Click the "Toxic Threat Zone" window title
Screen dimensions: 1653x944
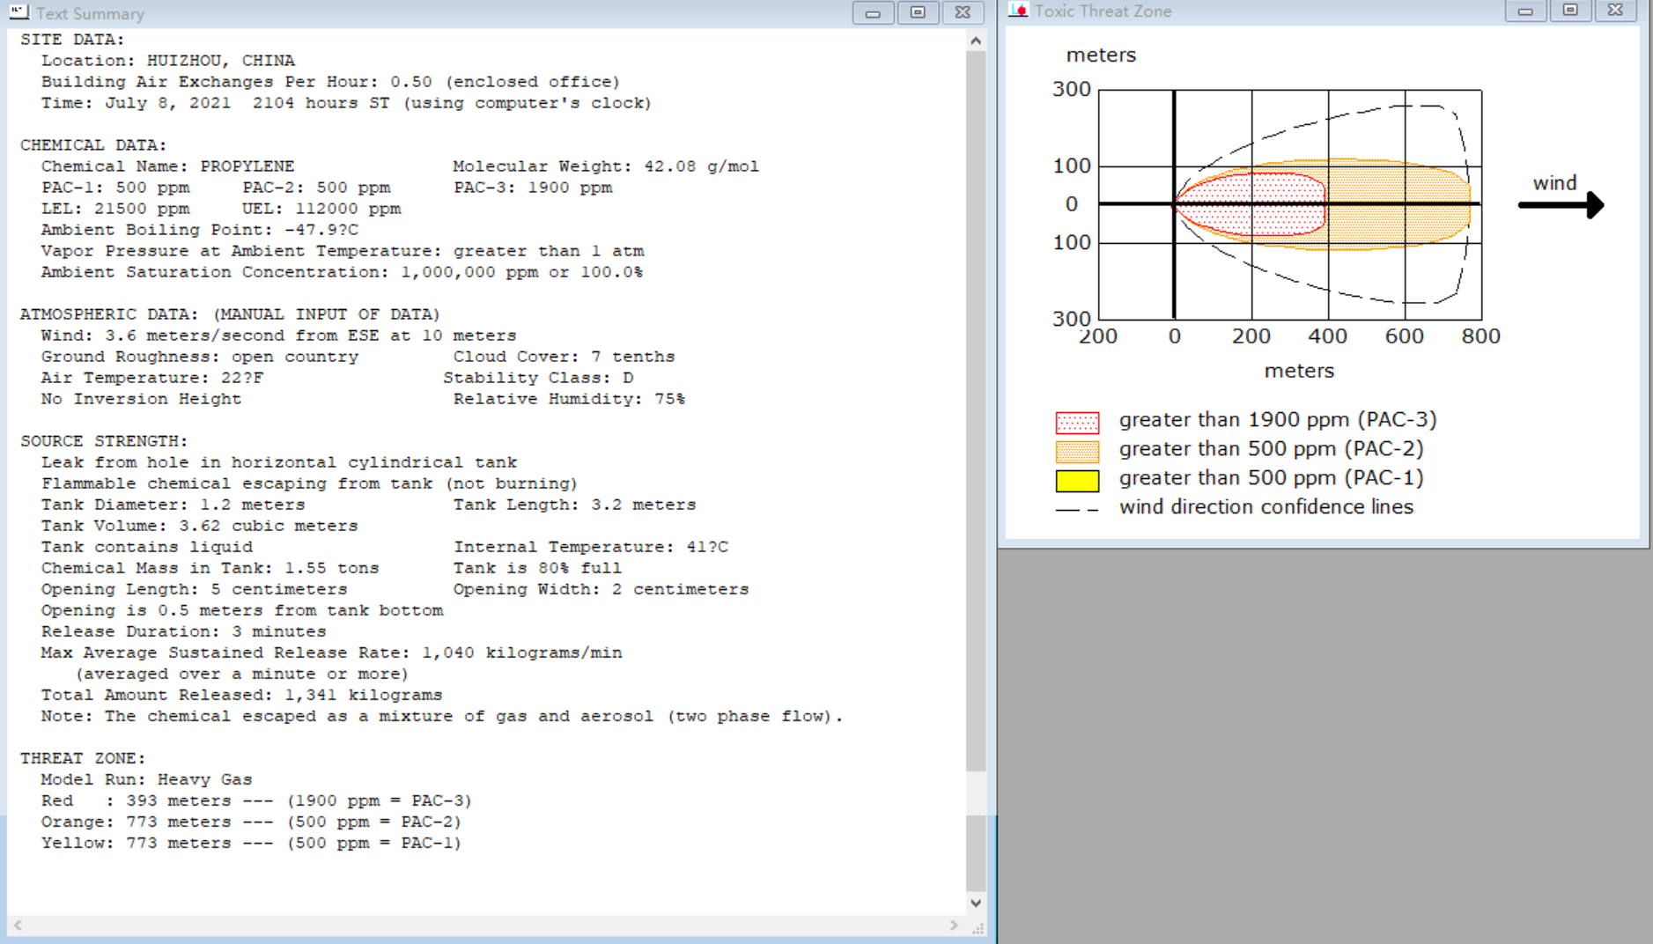pyautogui.click(x=1103, y=11)
